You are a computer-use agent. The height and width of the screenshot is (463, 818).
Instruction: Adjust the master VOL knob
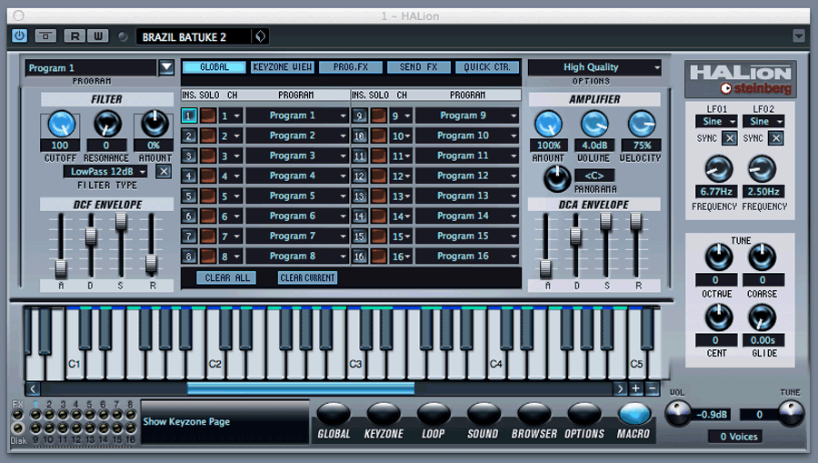(x=678, y=414)
